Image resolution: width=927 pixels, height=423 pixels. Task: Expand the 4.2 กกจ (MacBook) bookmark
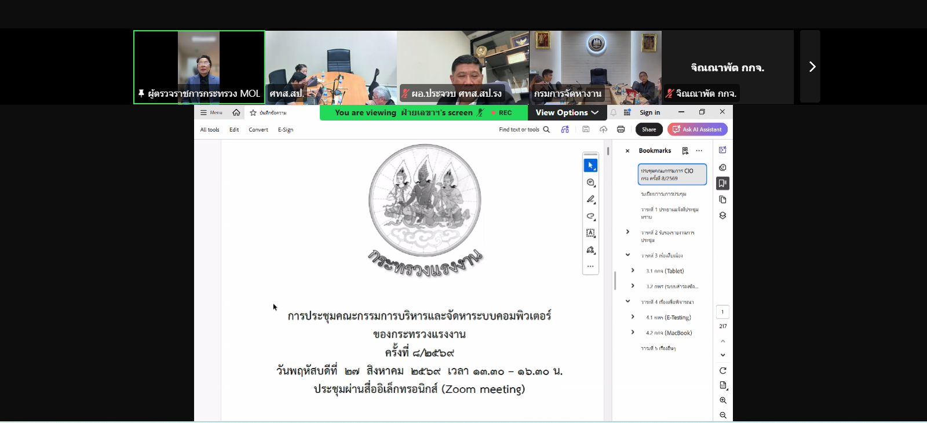[633, 333]
